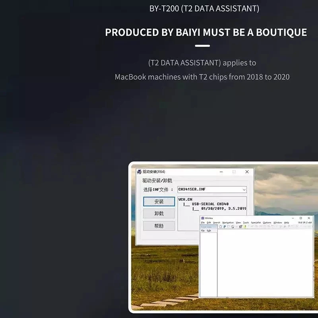Screen dimensions: 318x318
Task: Close the driver installer window
Action: 247,172
